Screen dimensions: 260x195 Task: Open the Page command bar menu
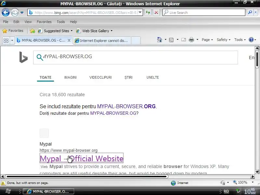coord(207,40)
